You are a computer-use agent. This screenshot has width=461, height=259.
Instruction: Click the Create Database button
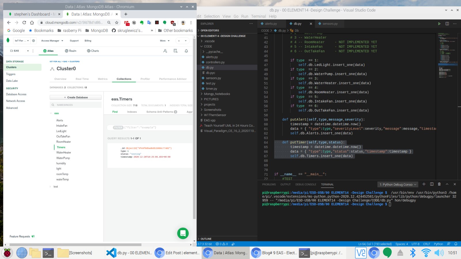pyautogui.click(x=76, y=98)
